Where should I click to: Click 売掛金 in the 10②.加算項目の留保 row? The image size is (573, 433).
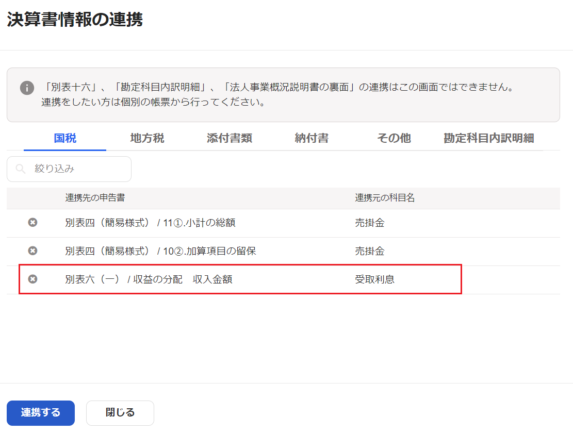[x=370, y=251]
